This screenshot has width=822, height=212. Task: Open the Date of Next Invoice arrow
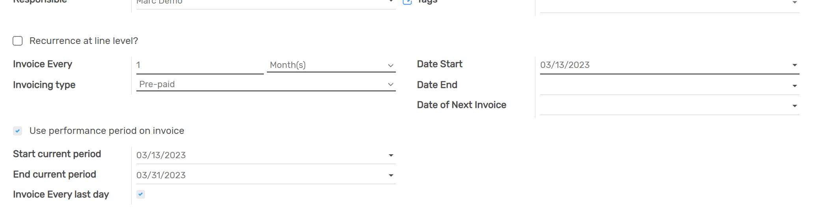(x=794, y=106)
